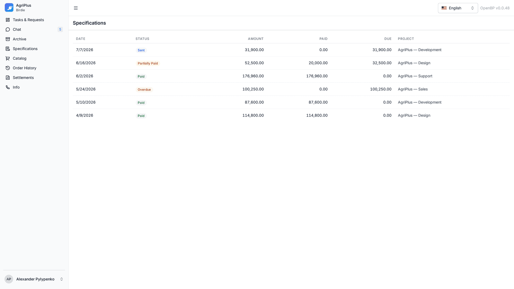Open Order History page
Viewport: 514px width, 289px height.
coord(34,68)
